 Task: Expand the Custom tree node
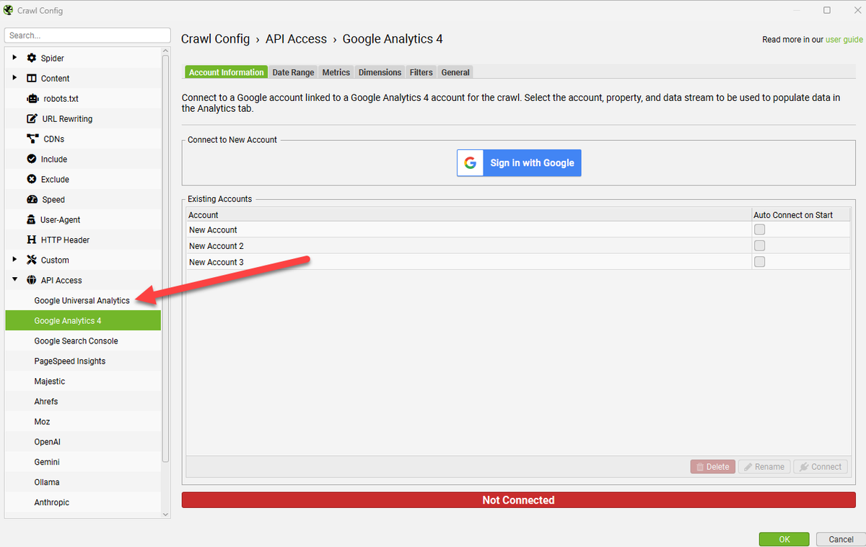coord(15,260)
